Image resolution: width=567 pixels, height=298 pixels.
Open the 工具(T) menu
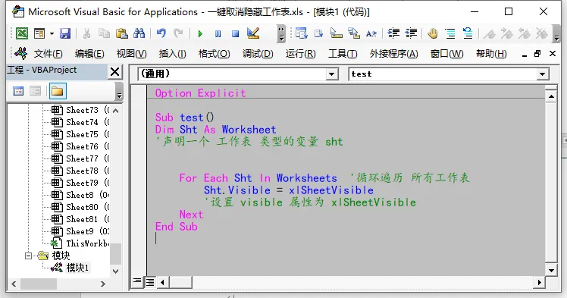pyautogui.click(x=343, y=54)
